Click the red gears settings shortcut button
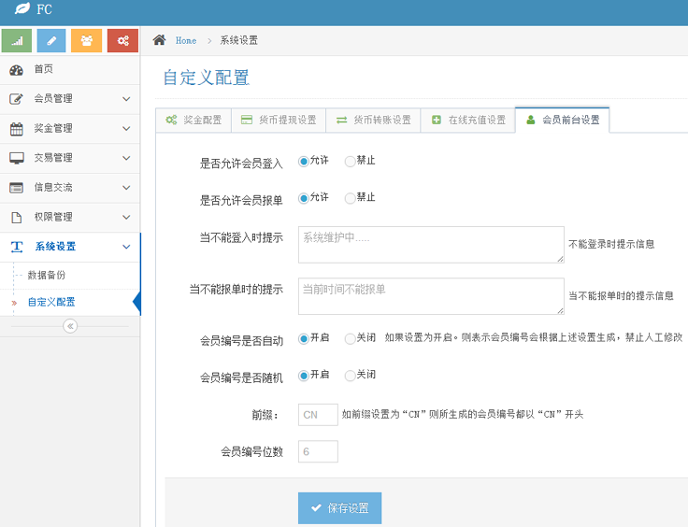The width and height of the screenshot is (688, 527). coord(122,41)
